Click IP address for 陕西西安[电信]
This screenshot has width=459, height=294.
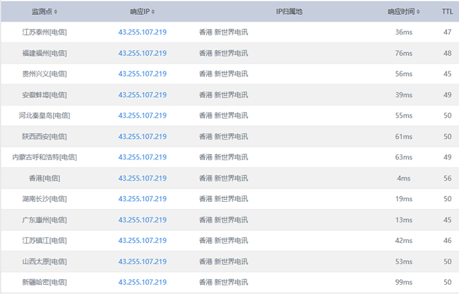click(142, 137)
